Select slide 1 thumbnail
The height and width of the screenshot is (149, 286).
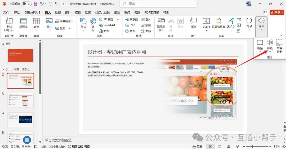point(20,55)
